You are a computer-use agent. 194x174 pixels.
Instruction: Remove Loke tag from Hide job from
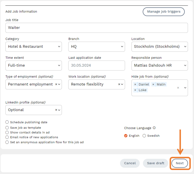[135, 90]
